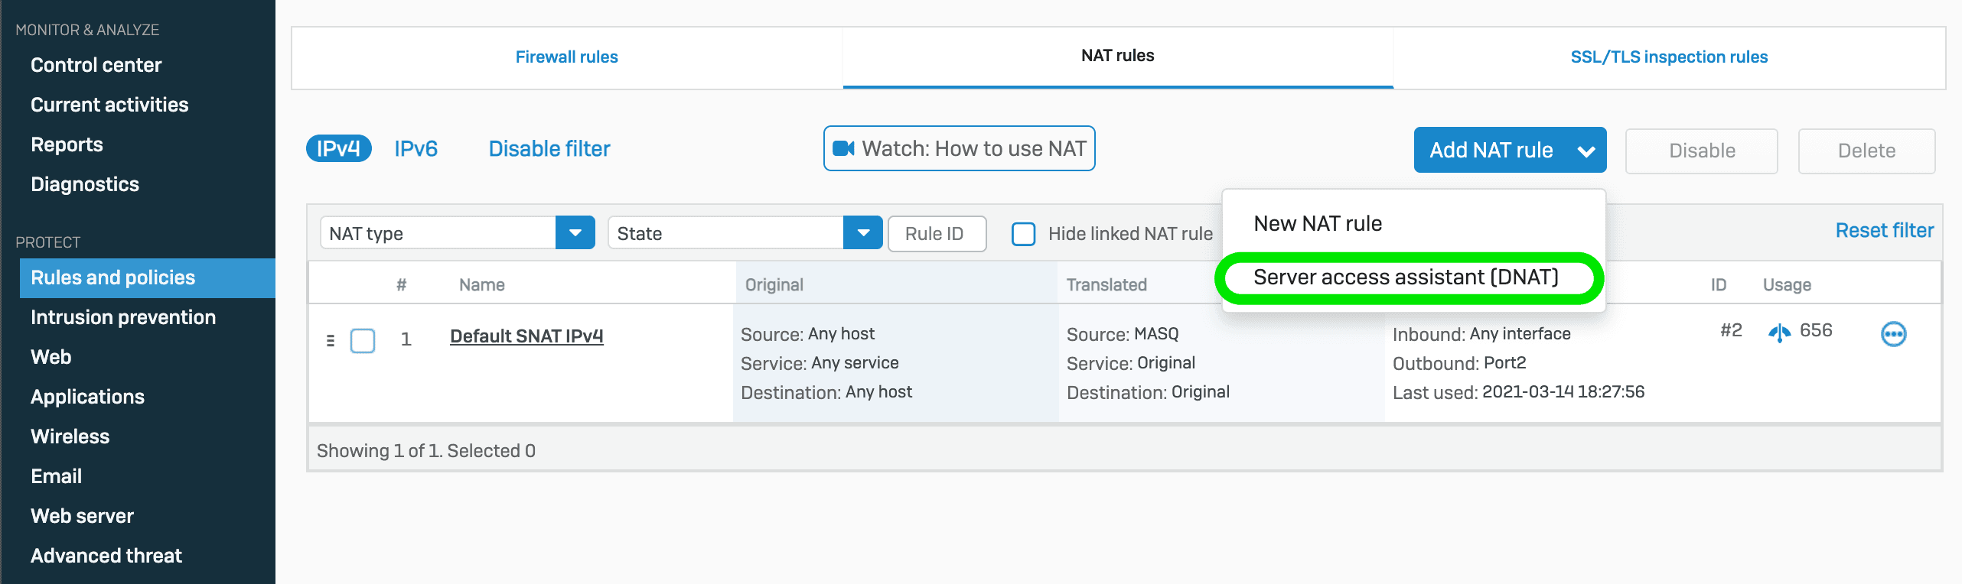This screenshot has width=1962, height=584.
Task: Click the text Source: Any host
Action: (807, 334)
